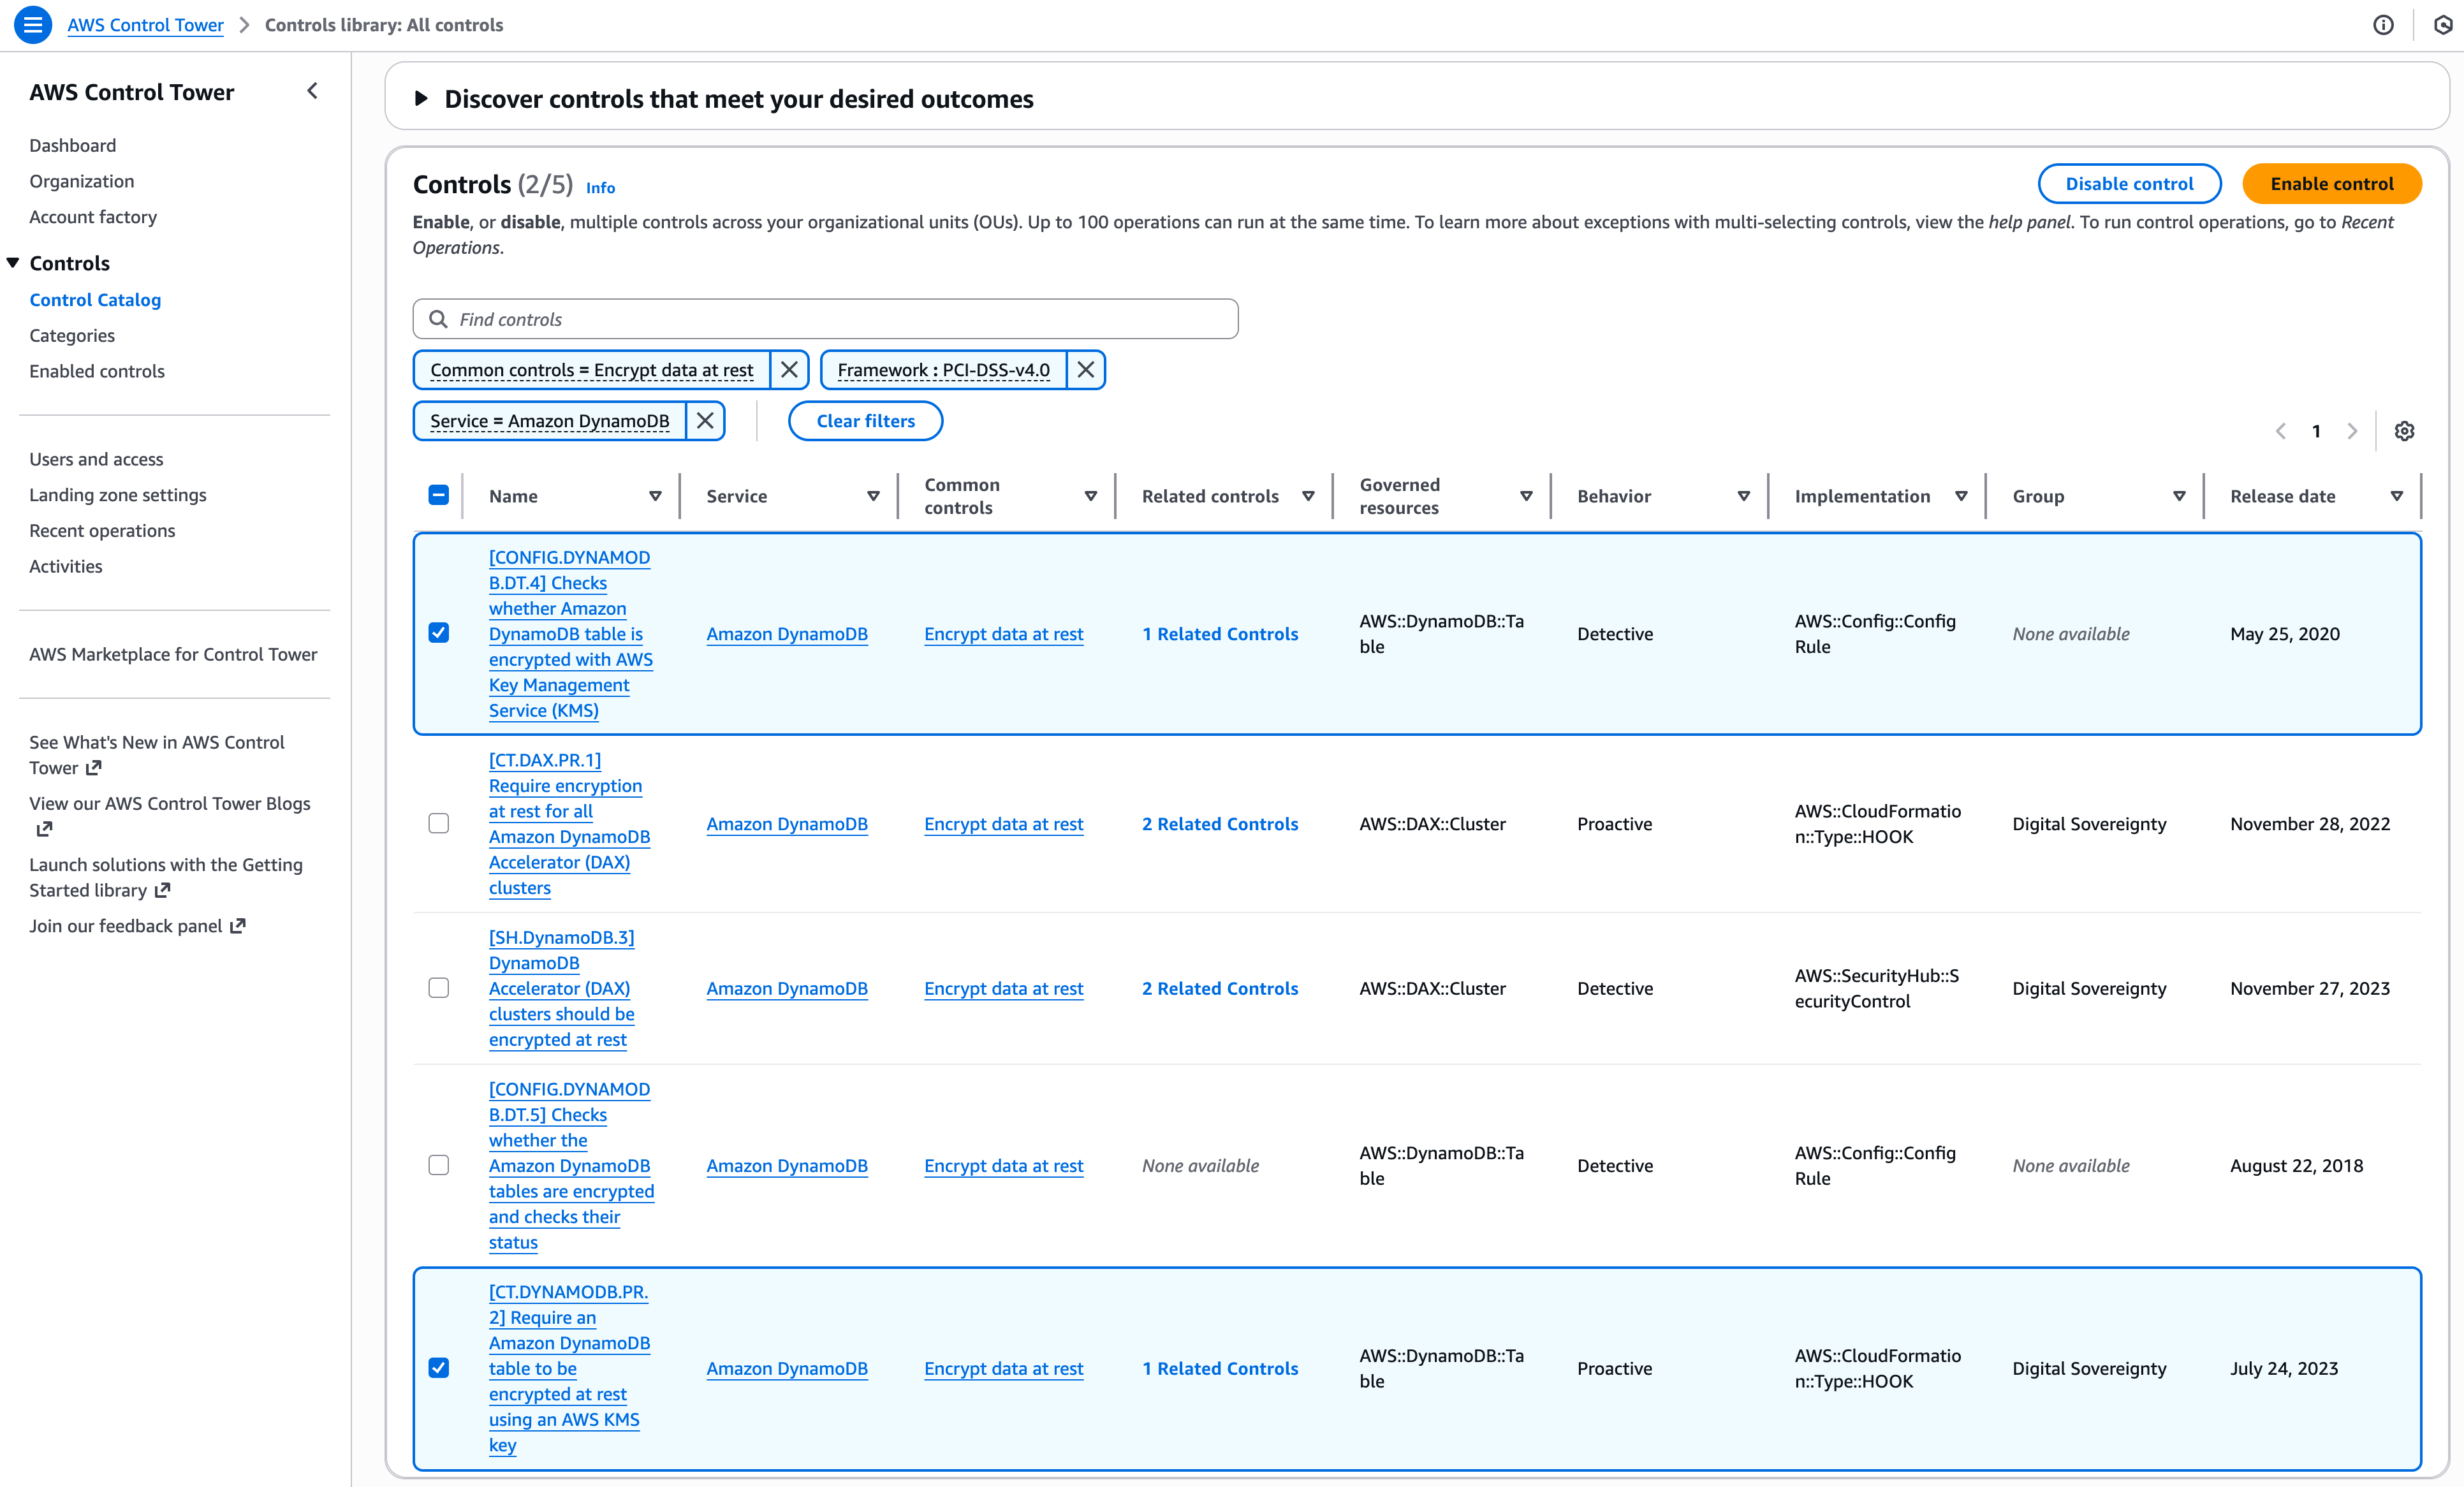Uncheck the CONFIG.DYNAMODB.DT.4 row checkbox
Image resolution: width=2464 pixels, height=1487 pixels.
438,633
